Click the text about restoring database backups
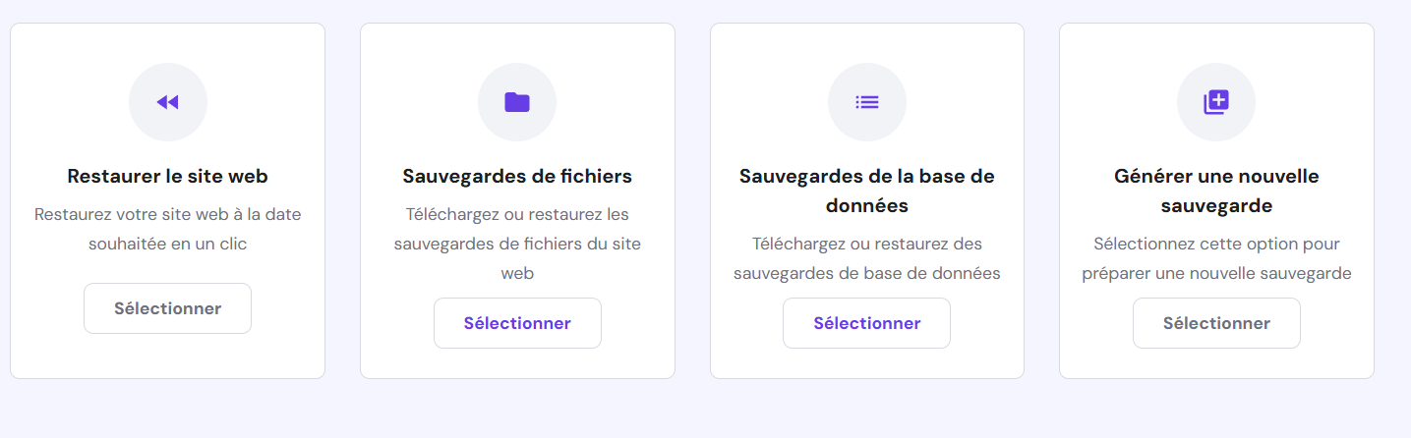This screenshot has width=1411, height=438. tap(866, 258)
